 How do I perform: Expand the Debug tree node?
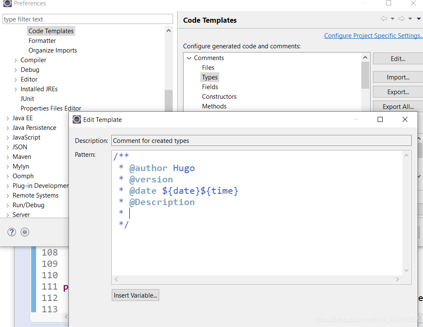pos(16,70)
